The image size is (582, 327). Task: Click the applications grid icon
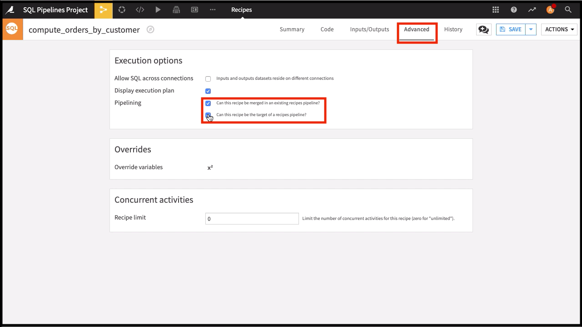point(496,10)
